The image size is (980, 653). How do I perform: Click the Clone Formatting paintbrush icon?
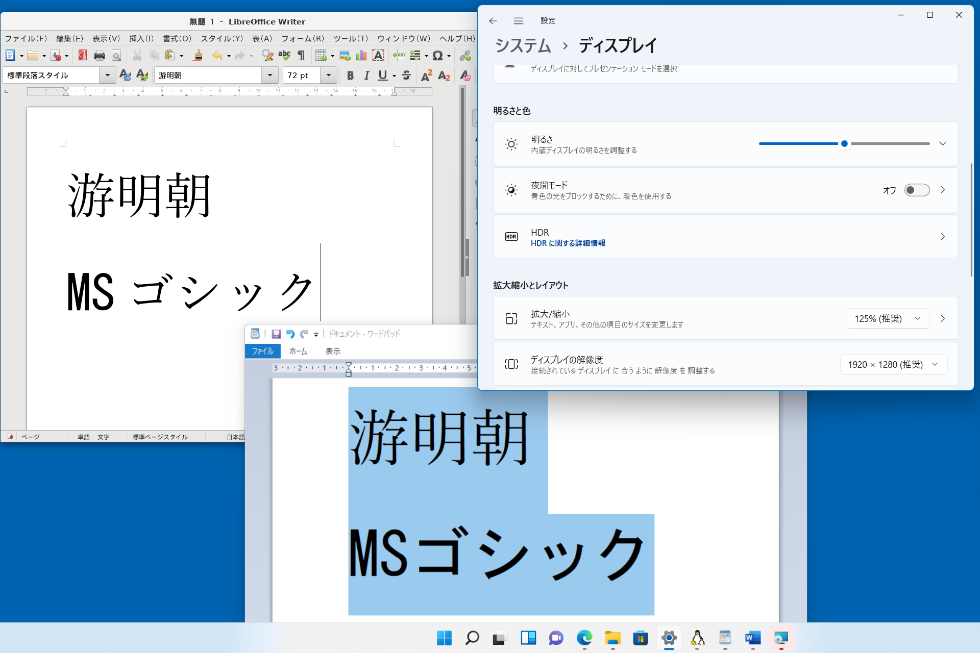click(x=198, y=56)
